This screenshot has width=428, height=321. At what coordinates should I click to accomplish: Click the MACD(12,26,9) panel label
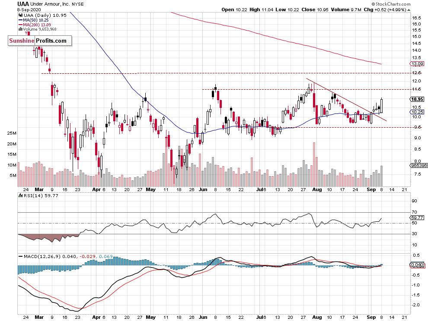[x=42, y=256]
